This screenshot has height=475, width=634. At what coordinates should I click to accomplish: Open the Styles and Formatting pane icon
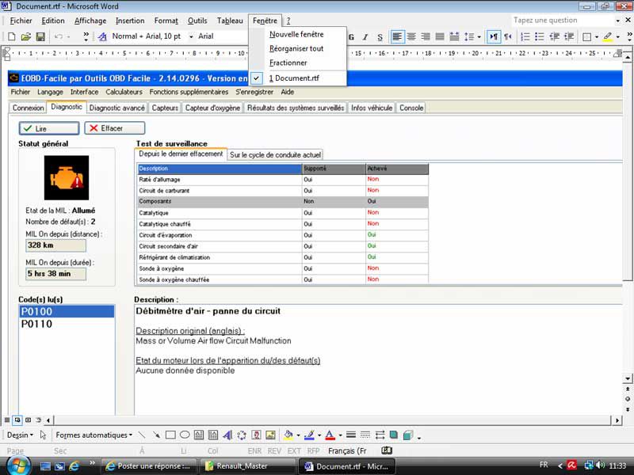click(x=102, y=36)
